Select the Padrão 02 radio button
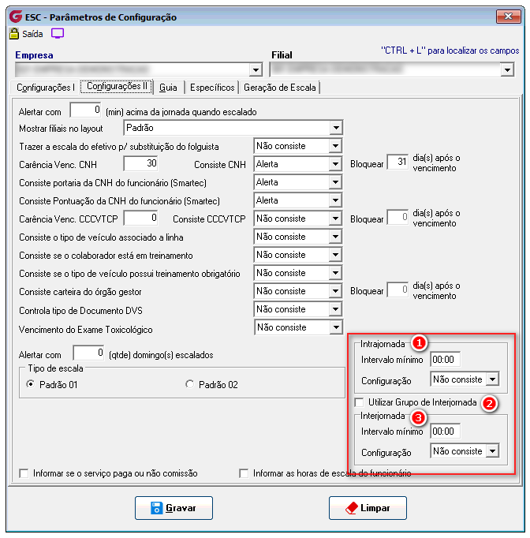The height and width of the screenshot is (538, 530). 190,384
